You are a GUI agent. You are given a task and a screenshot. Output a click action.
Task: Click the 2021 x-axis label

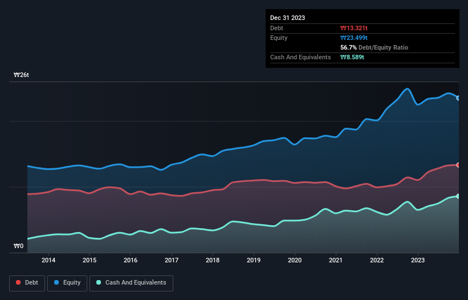tap(336, 260)
